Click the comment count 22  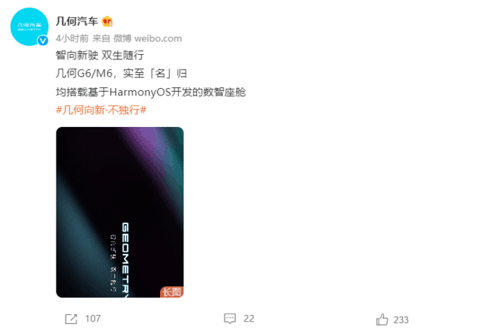pos(249,319)
